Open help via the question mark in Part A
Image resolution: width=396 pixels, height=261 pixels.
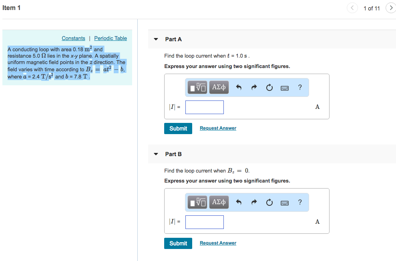pyautogui.click(x=300, y=87)
